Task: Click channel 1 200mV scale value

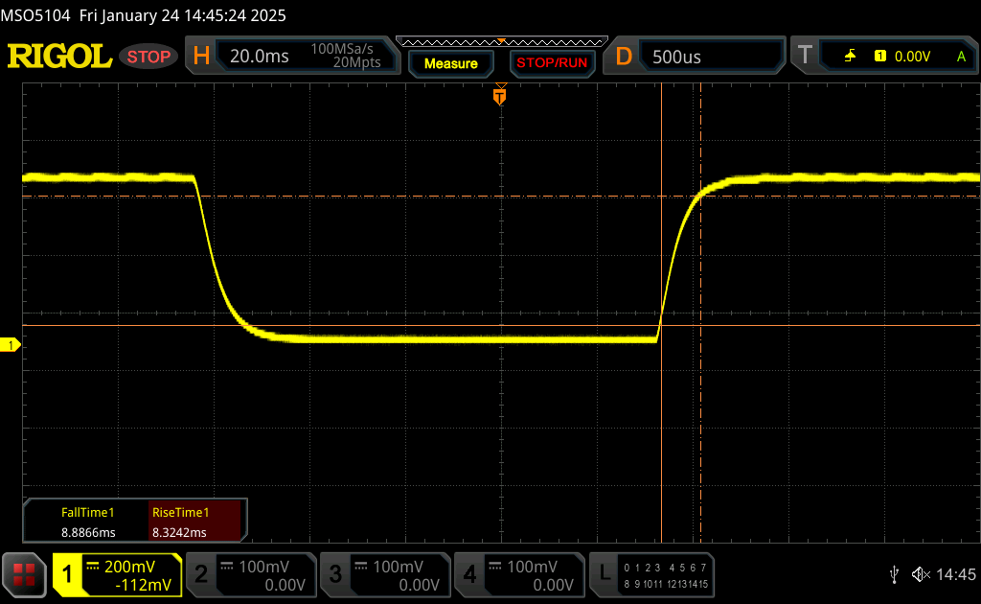Action: tap(129, 567)
